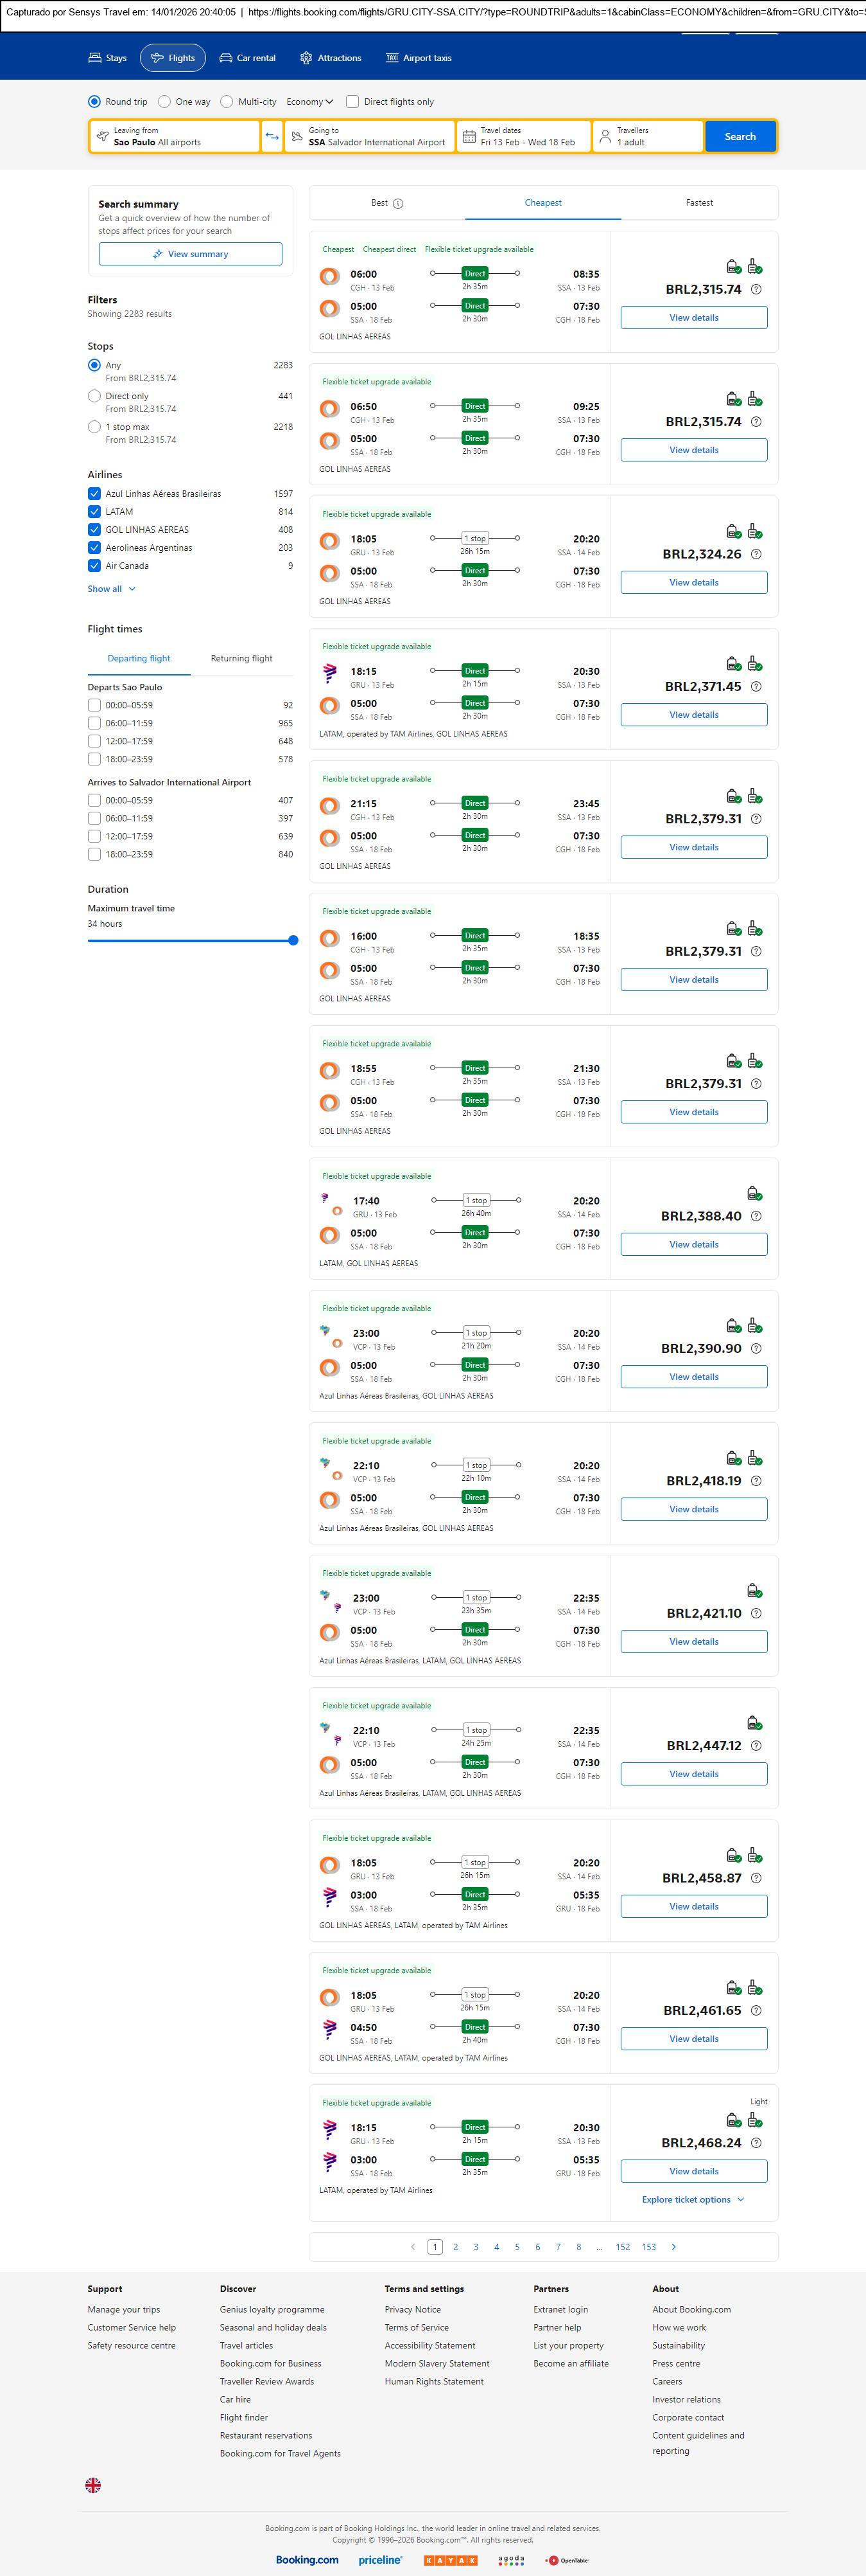The image size is (866, 2576).
Task: Click the Car rental car icon in the top navigation
Action: coord(226,58)
